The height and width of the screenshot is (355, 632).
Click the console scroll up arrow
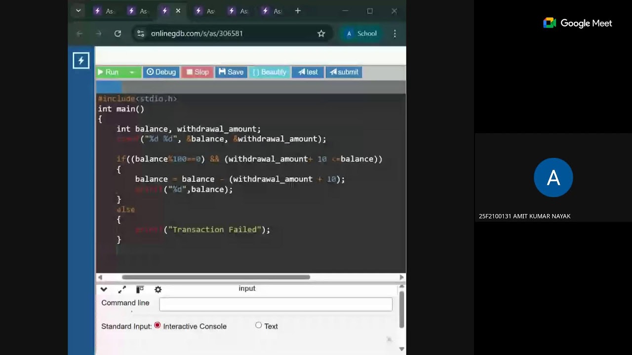point(401,286)
